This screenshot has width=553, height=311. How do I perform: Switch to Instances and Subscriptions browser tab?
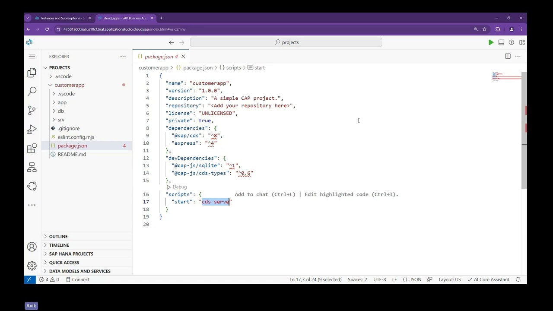click(63, 18)
